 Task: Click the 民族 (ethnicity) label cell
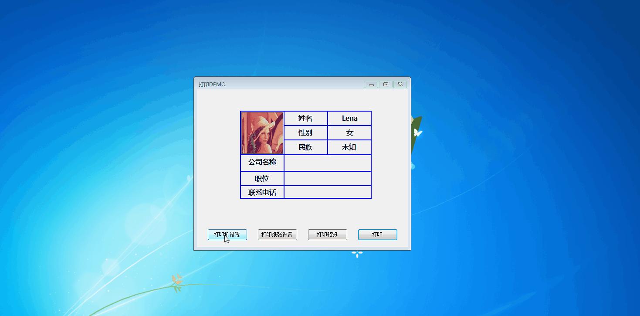pos(305,147)
